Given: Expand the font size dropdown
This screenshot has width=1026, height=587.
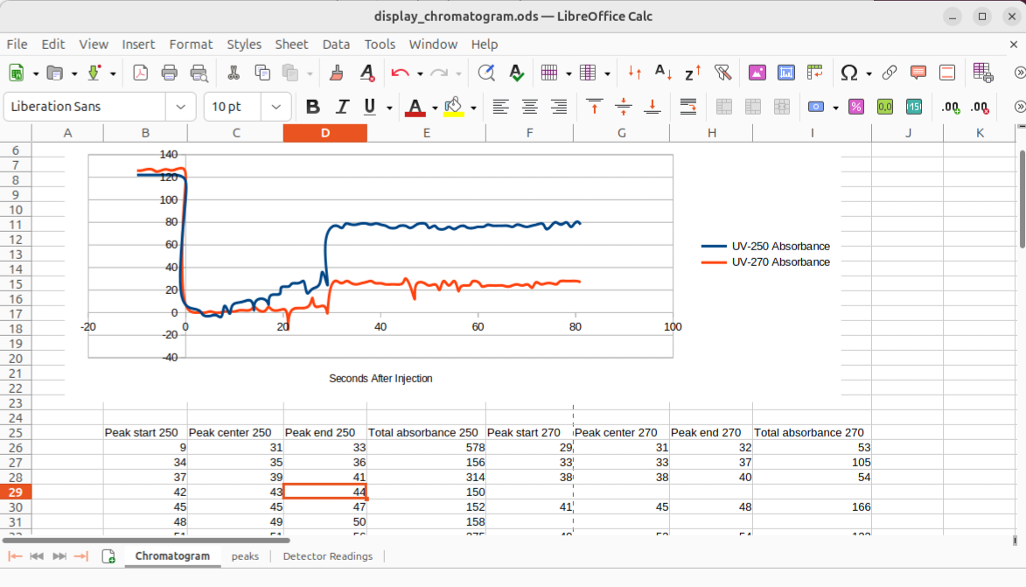Looking at the screenshot, I should 276,107.
